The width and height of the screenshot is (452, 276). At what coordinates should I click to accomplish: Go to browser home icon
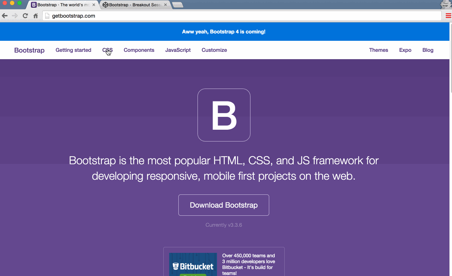coord(36,16)
